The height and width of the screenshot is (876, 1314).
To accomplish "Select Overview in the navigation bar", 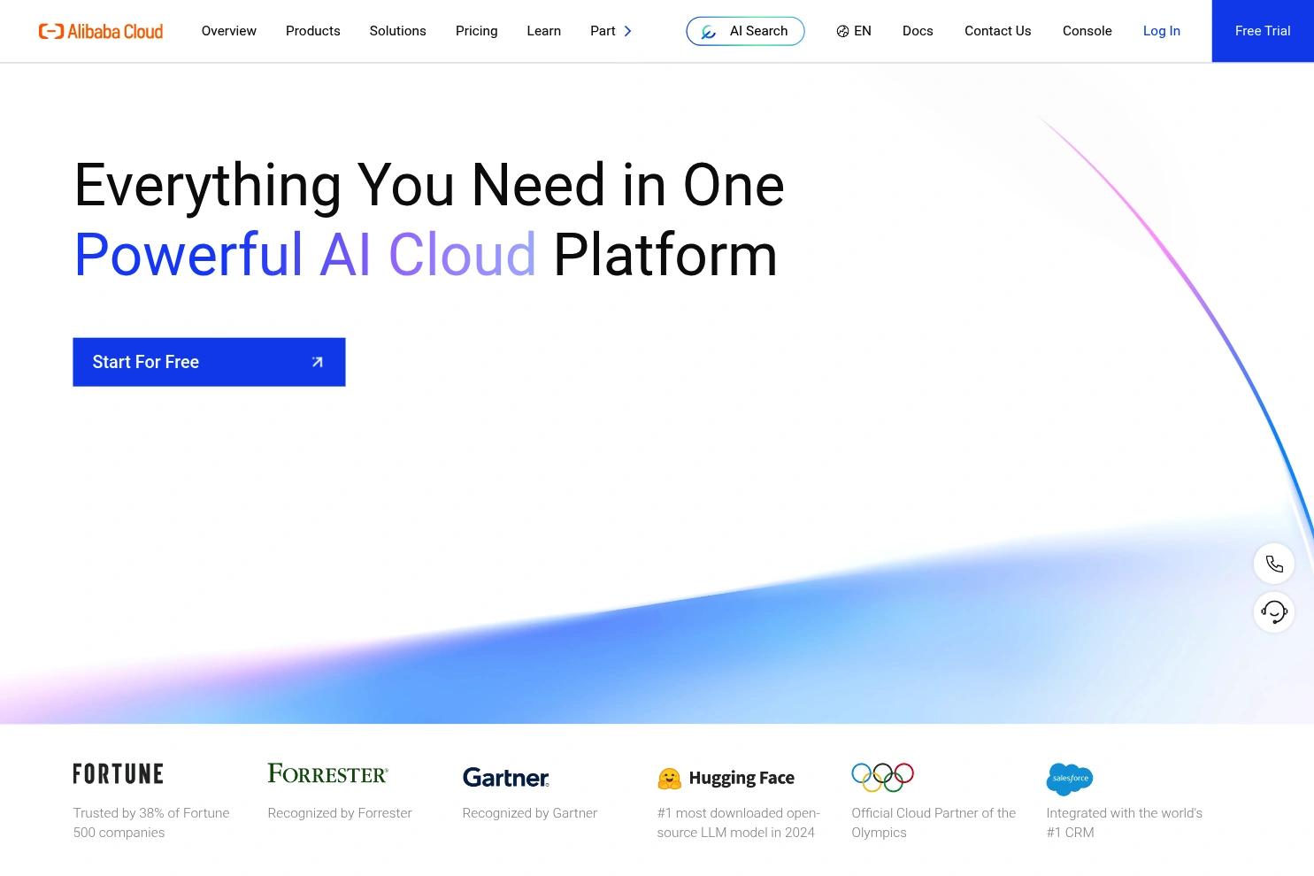I will point(228,31).
